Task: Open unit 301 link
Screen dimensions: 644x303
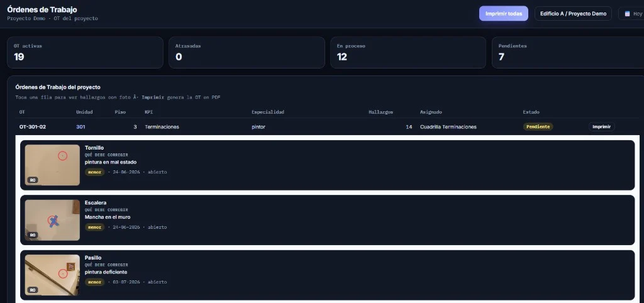Action: pos(80,127)
